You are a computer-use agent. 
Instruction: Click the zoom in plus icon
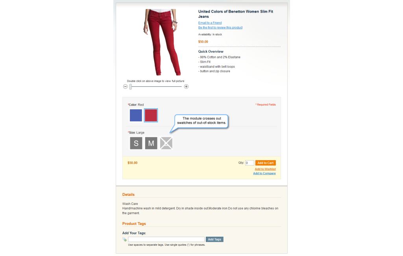pyautogui.click(x=186, y=87)
